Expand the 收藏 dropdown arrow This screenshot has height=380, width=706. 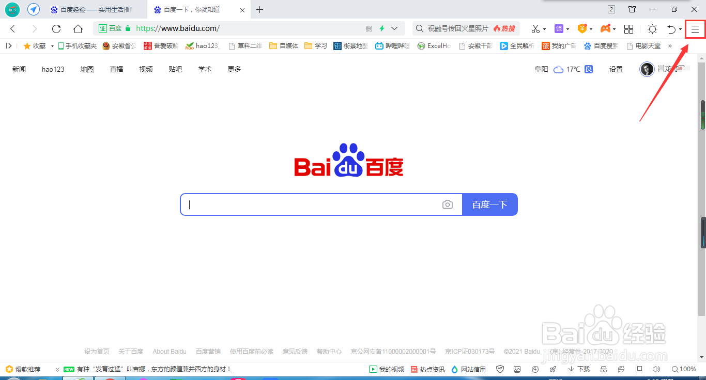(x=52, y=46)
